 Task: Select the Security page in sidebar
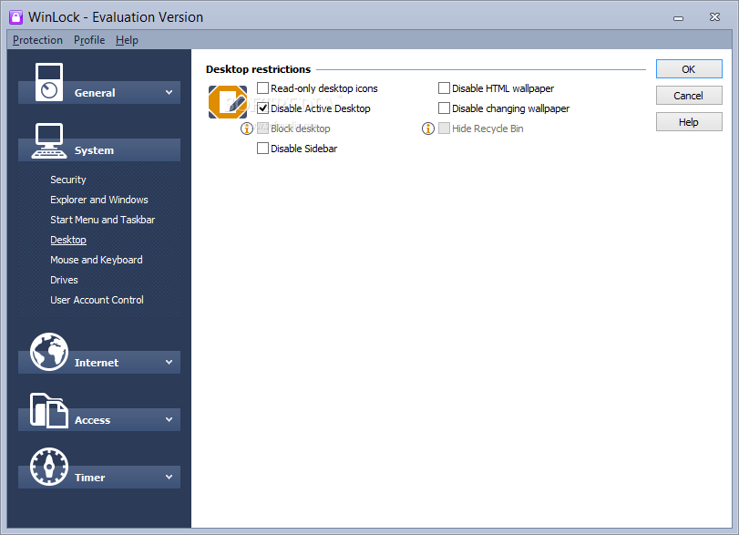point(68,180)
